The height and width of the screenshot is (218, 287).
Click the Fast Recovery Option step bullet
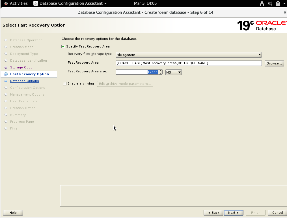[x=6, y=74]
